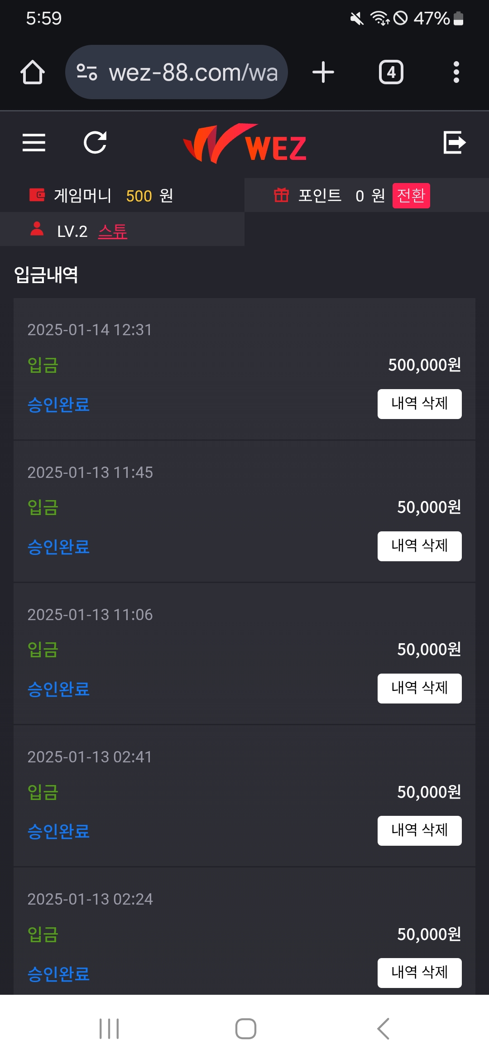Delete the 2025-01-13 11:45 deposit record

419,546
